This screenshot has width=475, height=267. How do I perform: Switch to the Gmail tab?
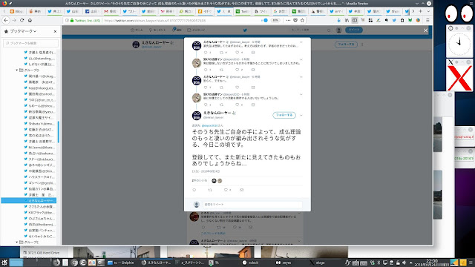pos(111,11)
